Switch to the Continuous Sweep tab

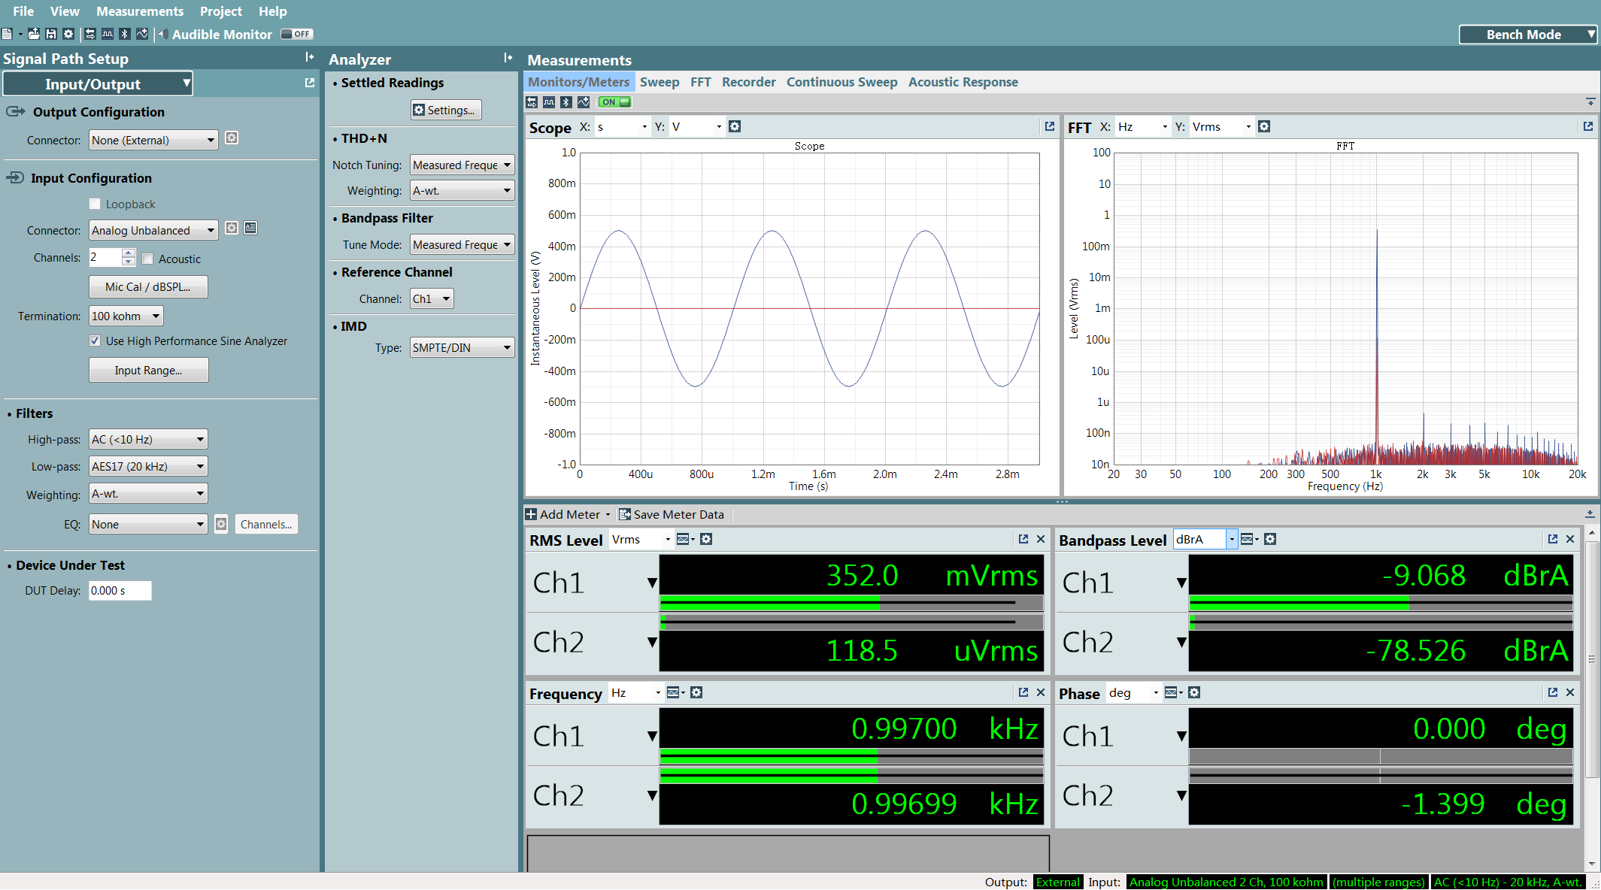pyautogui.click(x=841, y=82)
